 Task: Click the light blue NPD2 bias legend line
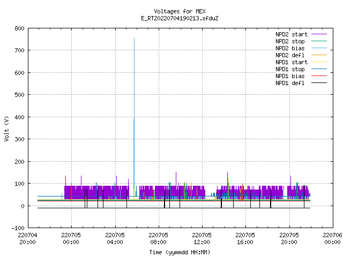pos(319,48)
